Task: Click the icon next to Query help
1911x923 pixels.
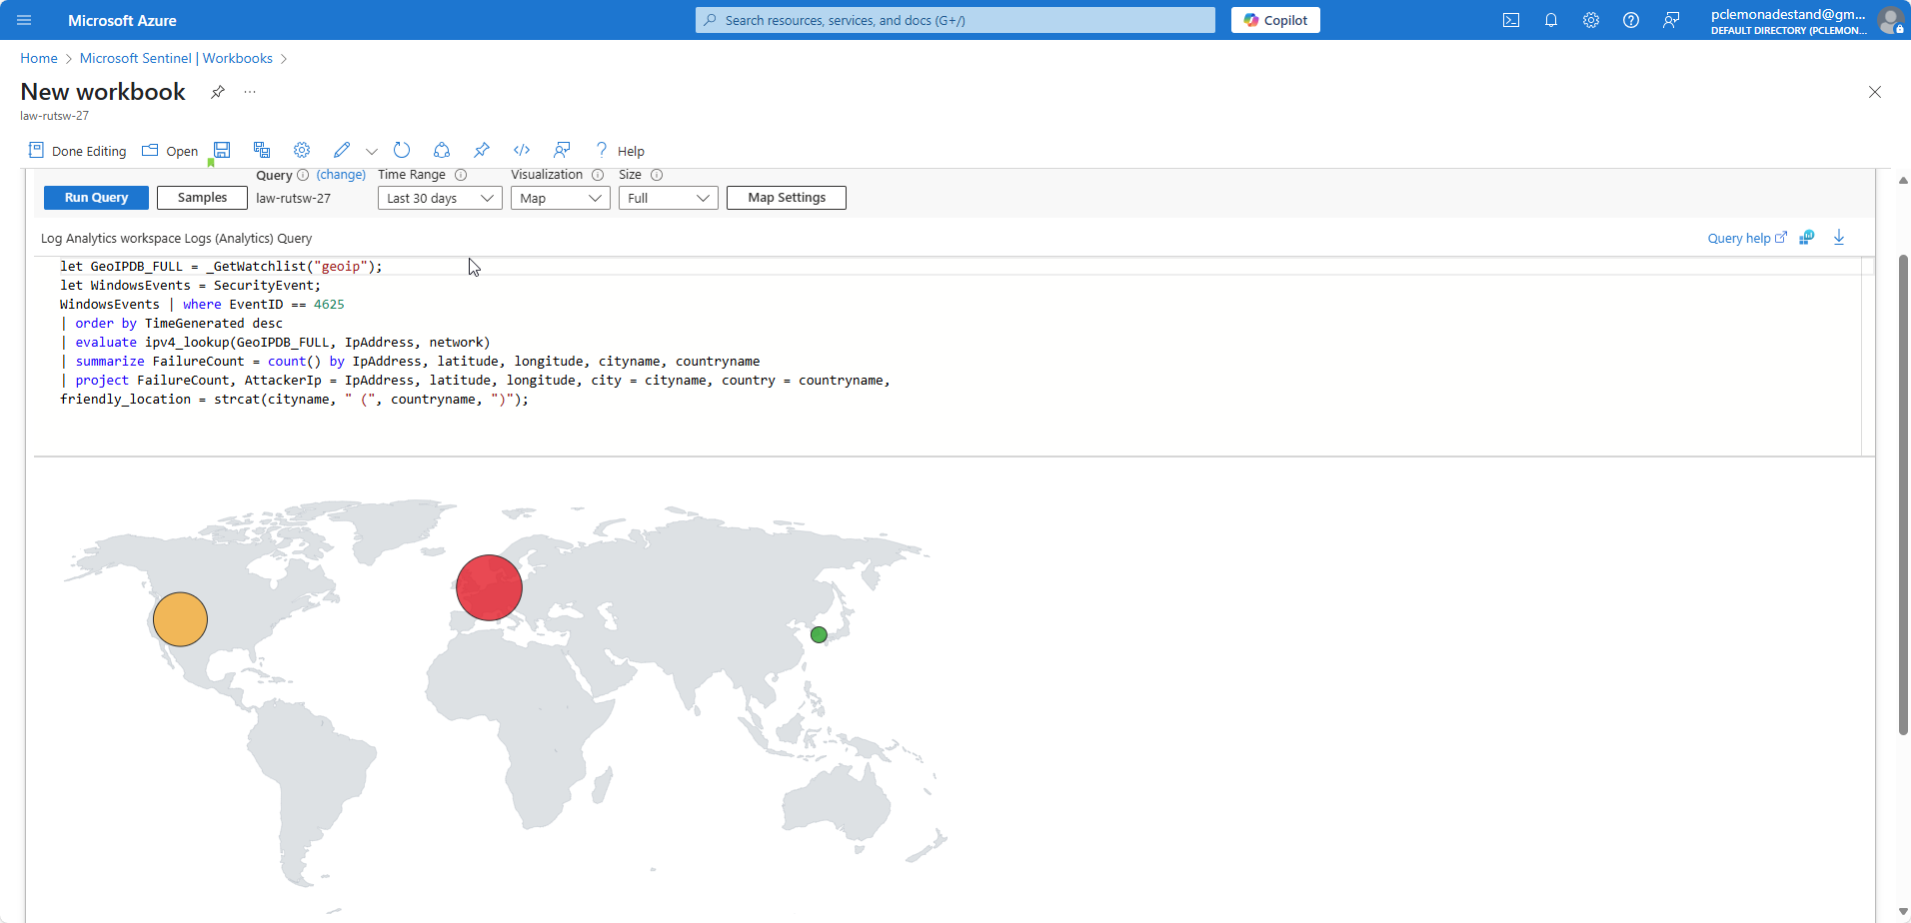Action: click(x=1807, y=238)
